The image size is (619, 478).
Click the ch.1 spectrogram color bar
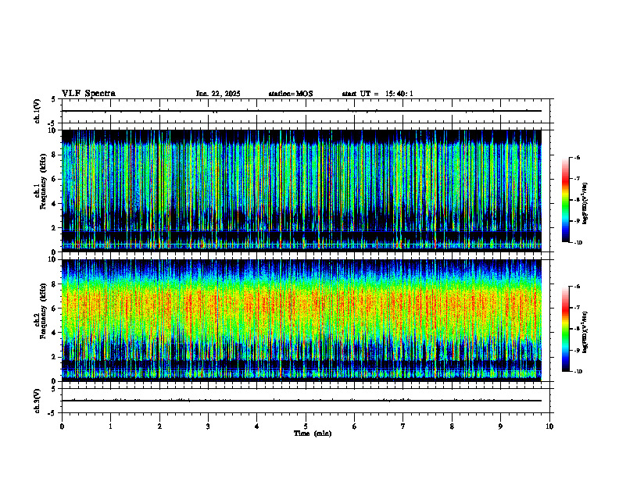click(x=565, y=200)
